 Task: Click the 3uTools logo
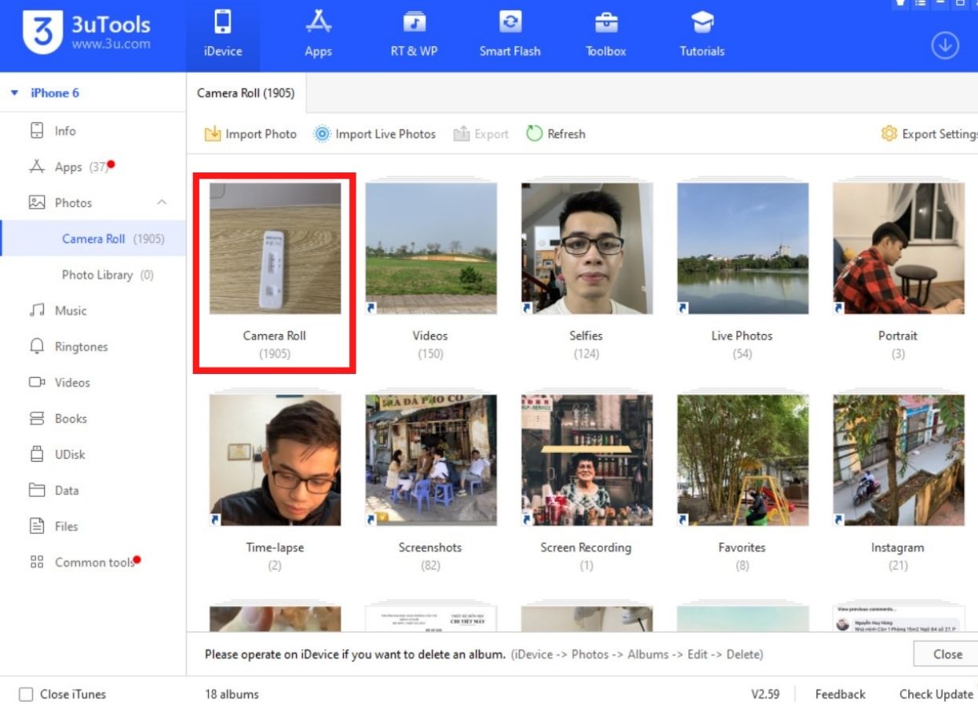88,33
